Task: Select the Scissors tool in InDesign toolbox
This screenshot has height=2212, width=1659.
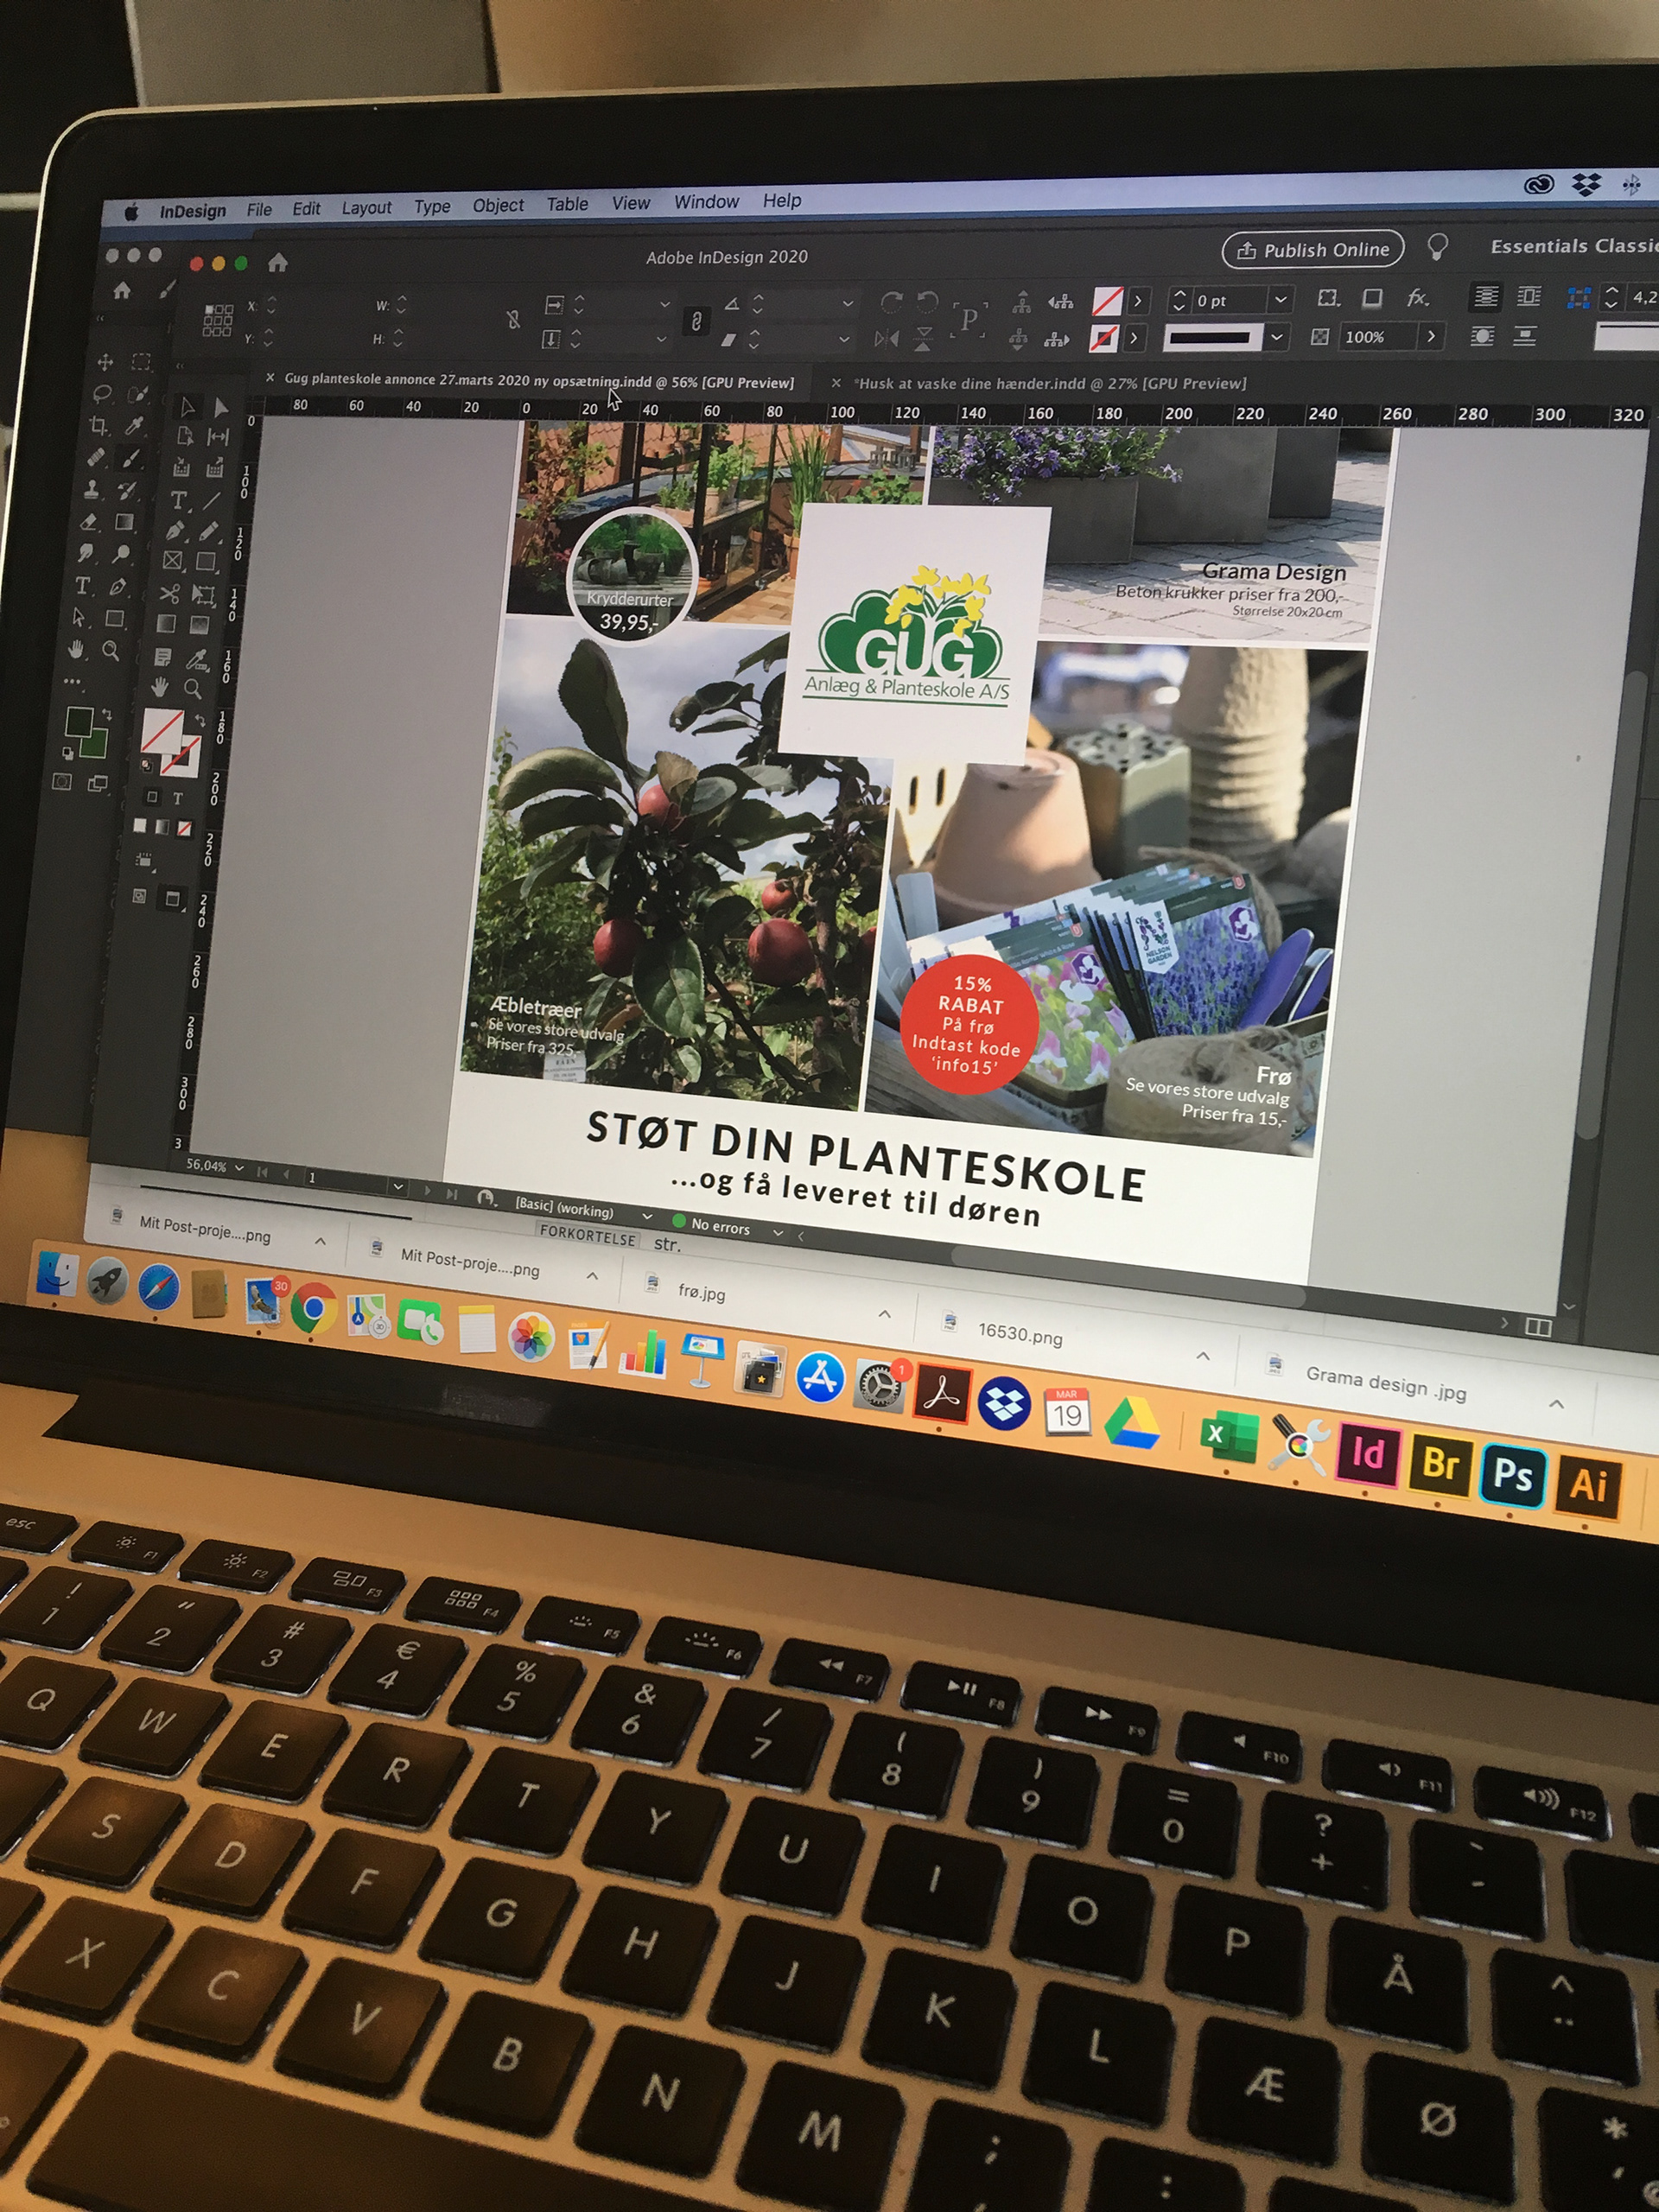Action: pos(169,595)
